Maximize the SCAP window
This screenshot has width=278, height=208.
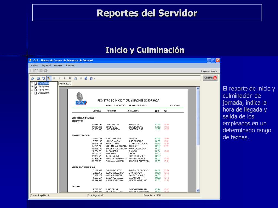coord(213,60)
